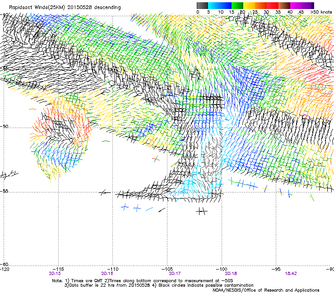Click the legend number '10'
334x293 pixels.
click(x=221, y=12)
